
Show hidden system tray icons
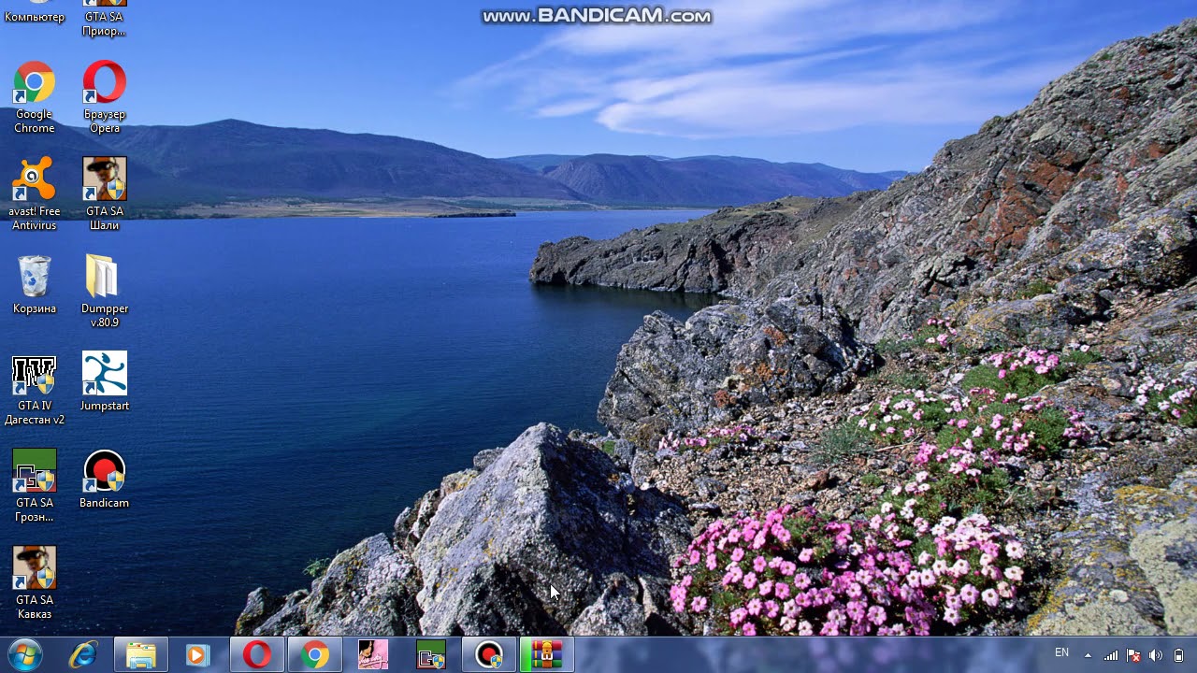tap(1088, 655)
